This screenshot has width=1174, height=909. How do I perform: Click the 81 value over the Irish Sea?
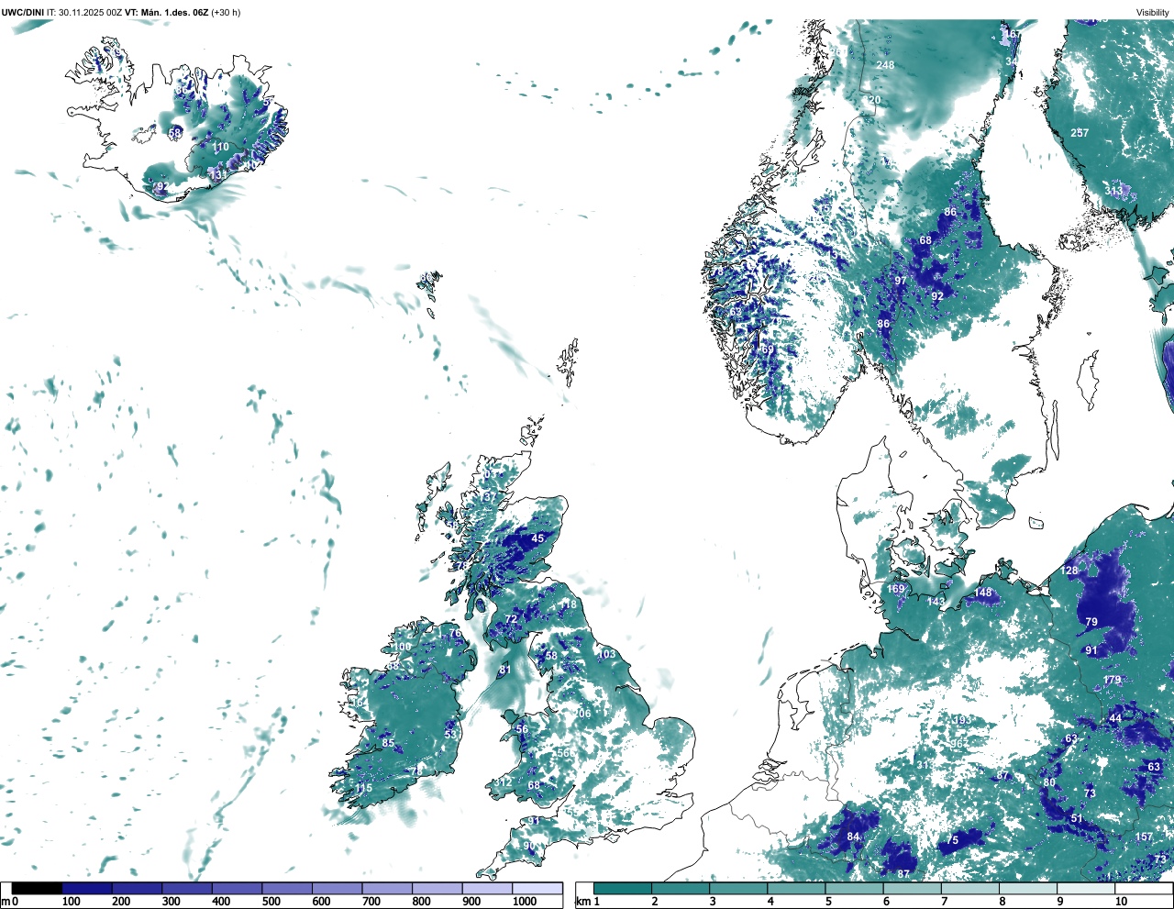pyautogui.click(x=504, y=671)
